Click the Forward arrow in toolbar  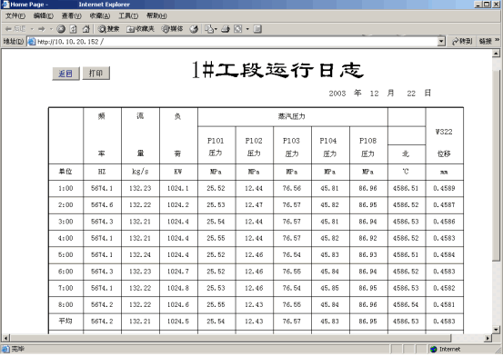pyautogui.click(x=42, y=29)
